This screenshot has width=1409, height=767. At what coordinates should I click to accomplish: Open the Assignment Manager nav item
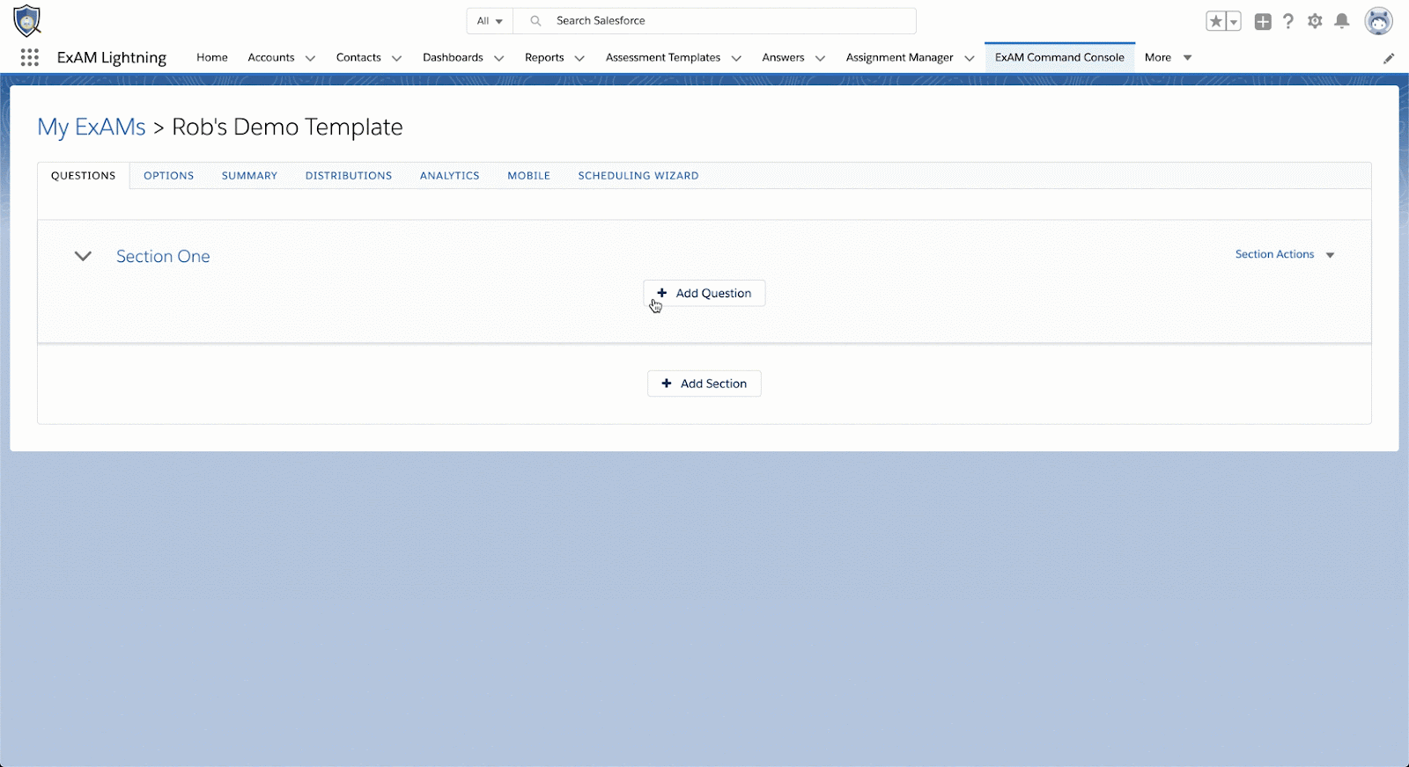pos(899,57)
